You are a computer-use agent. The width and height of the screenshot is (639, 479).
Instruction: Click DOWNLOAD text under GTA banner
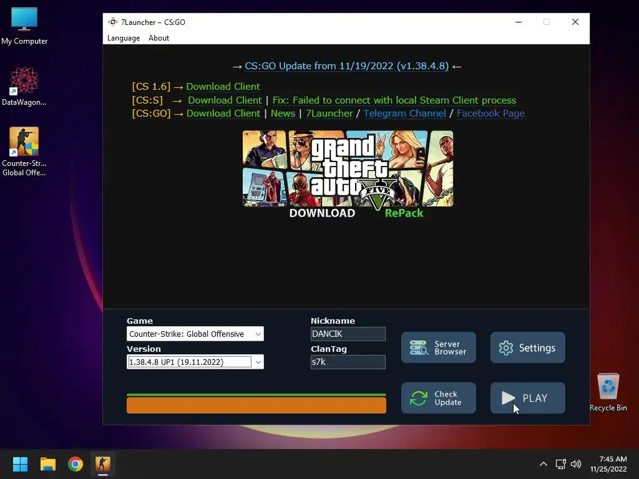tap(322, 213)
